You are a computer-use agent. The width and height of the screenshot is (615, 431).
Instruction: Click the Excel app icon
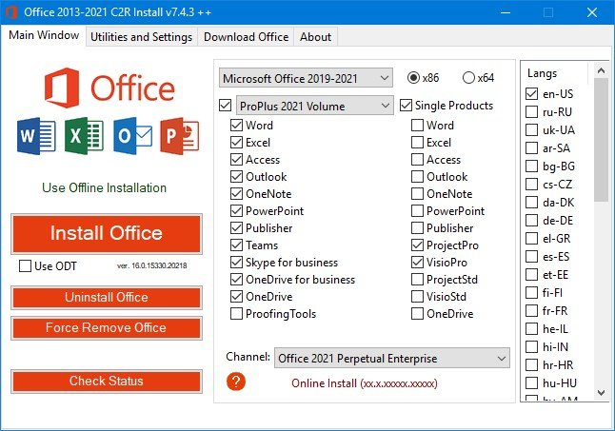(84, 135)
